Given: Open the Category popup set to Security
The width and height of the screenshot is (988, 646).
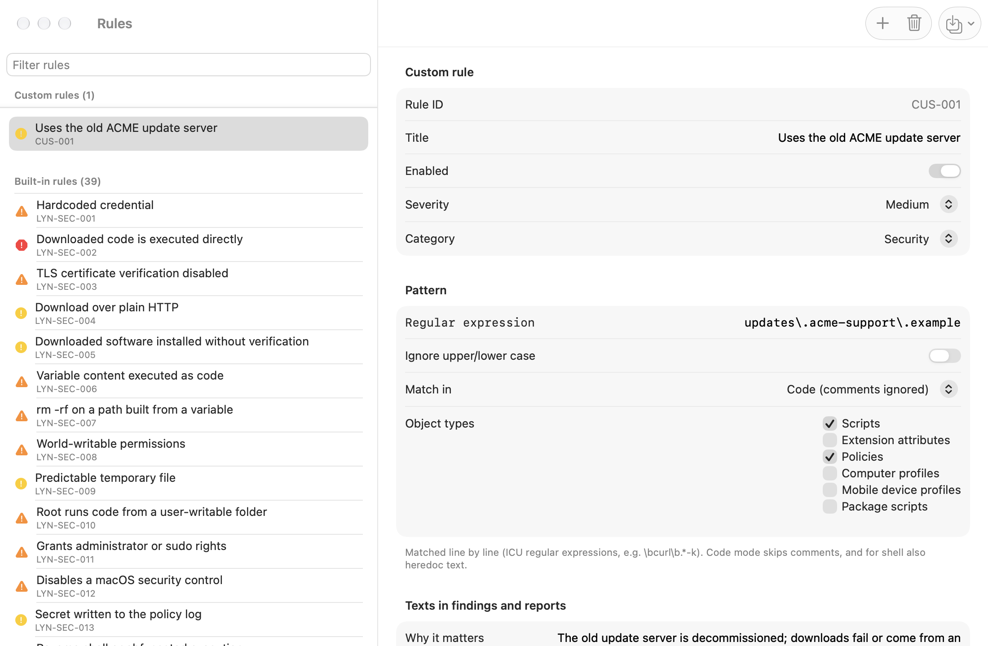Looking at the screenshot, I should pyautogui.click(x=921, y=239).
